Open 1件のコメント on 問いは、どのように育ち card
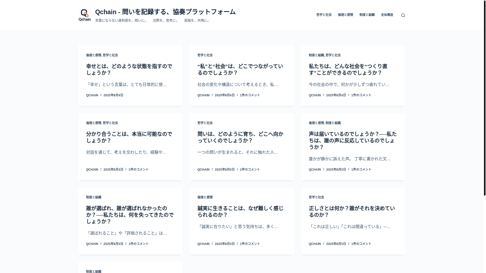This screenshot has height=273, width=486. [250, 170]
